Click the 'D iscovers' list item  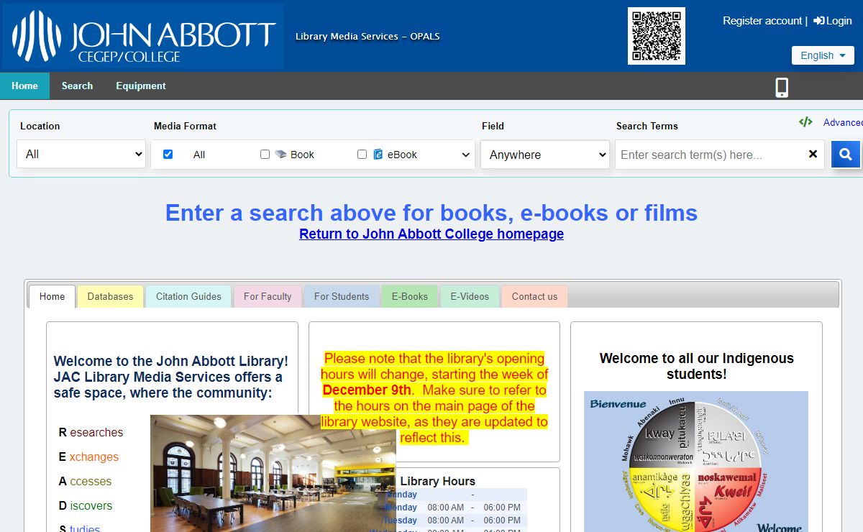[x=86, y=505]
